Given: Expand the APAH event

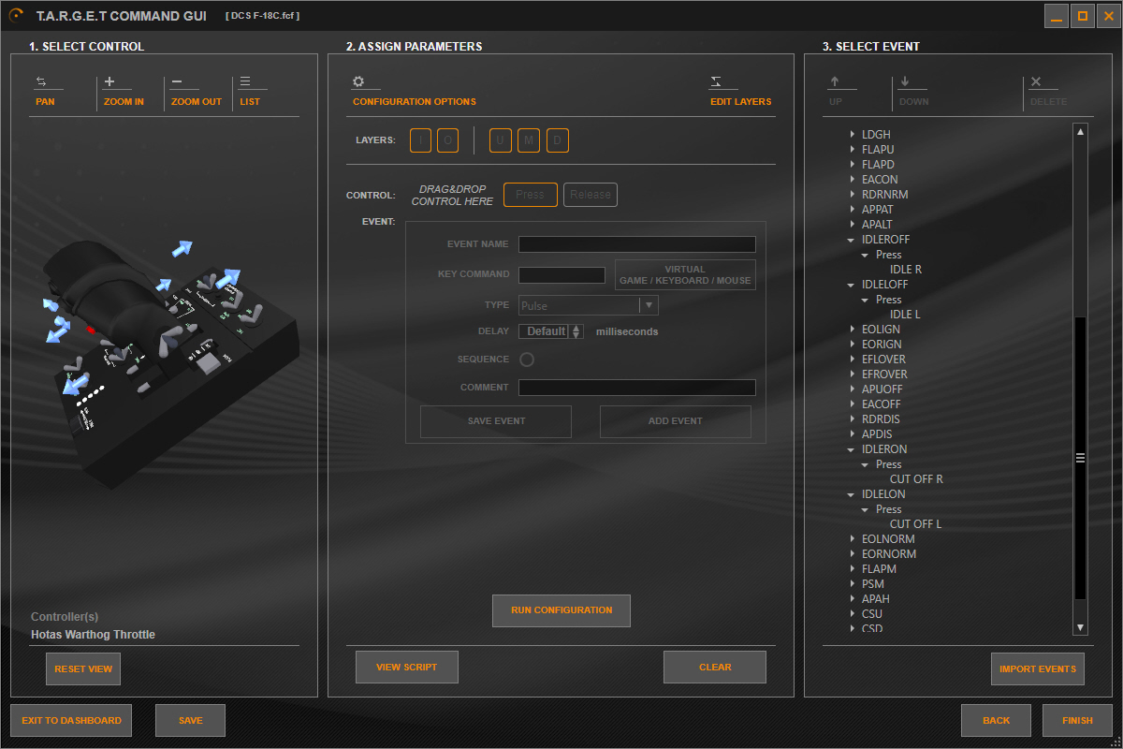Looking at the screenshot, I should pyautogui.click(x=853, y=599).
